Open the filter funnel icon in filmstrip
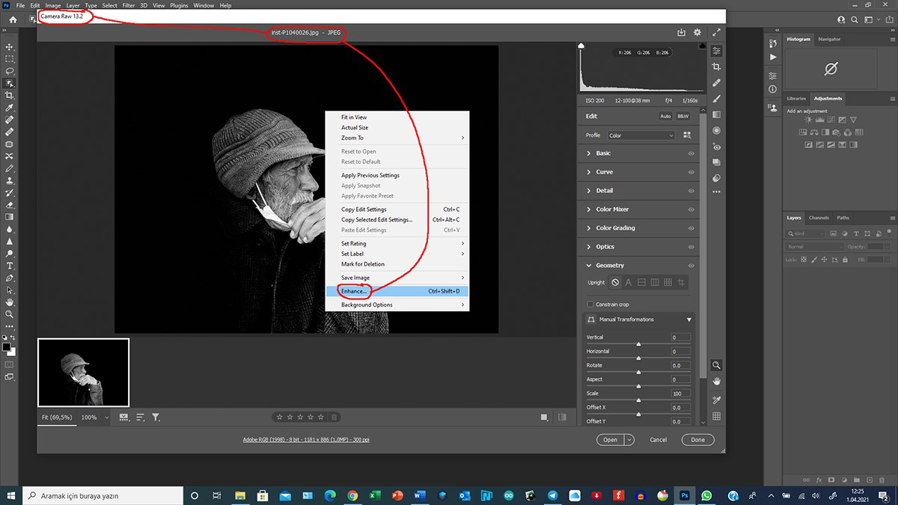898x505 pixels. [x=156, y=417]
